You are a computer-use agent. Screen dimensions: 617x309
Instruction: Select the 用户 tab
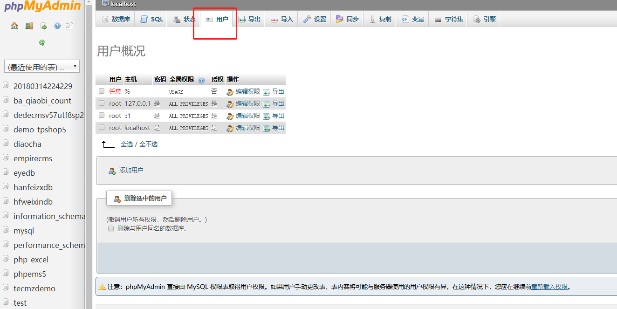(217, 19)
